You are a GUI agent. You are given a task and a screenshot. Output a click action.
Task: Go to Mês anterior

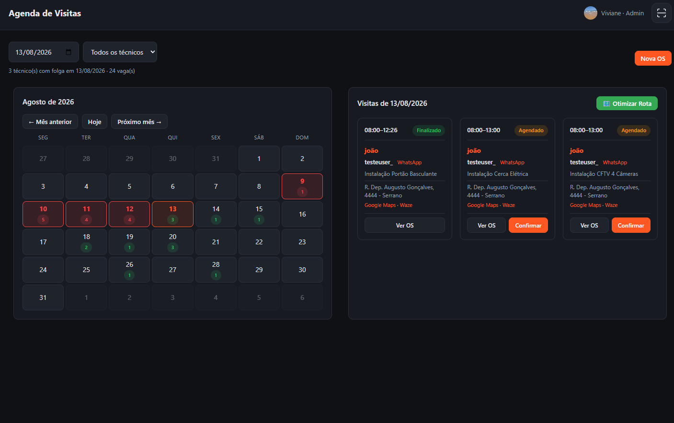point(50,122)
